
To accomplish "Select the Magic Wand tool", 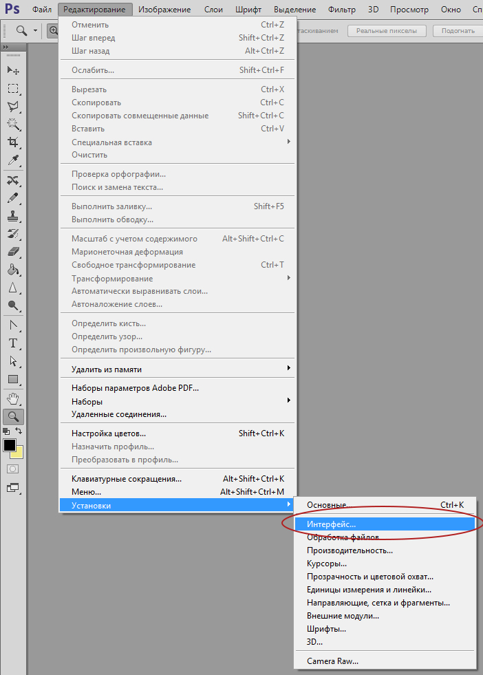I will point(13,125).
